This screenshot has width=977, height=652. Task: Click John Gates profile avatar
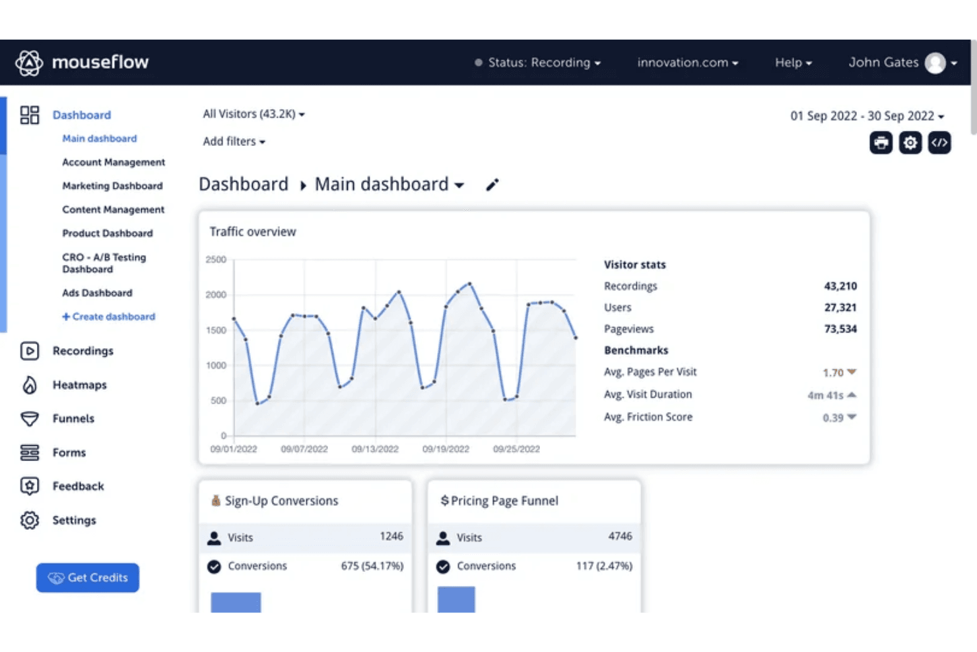935,63
